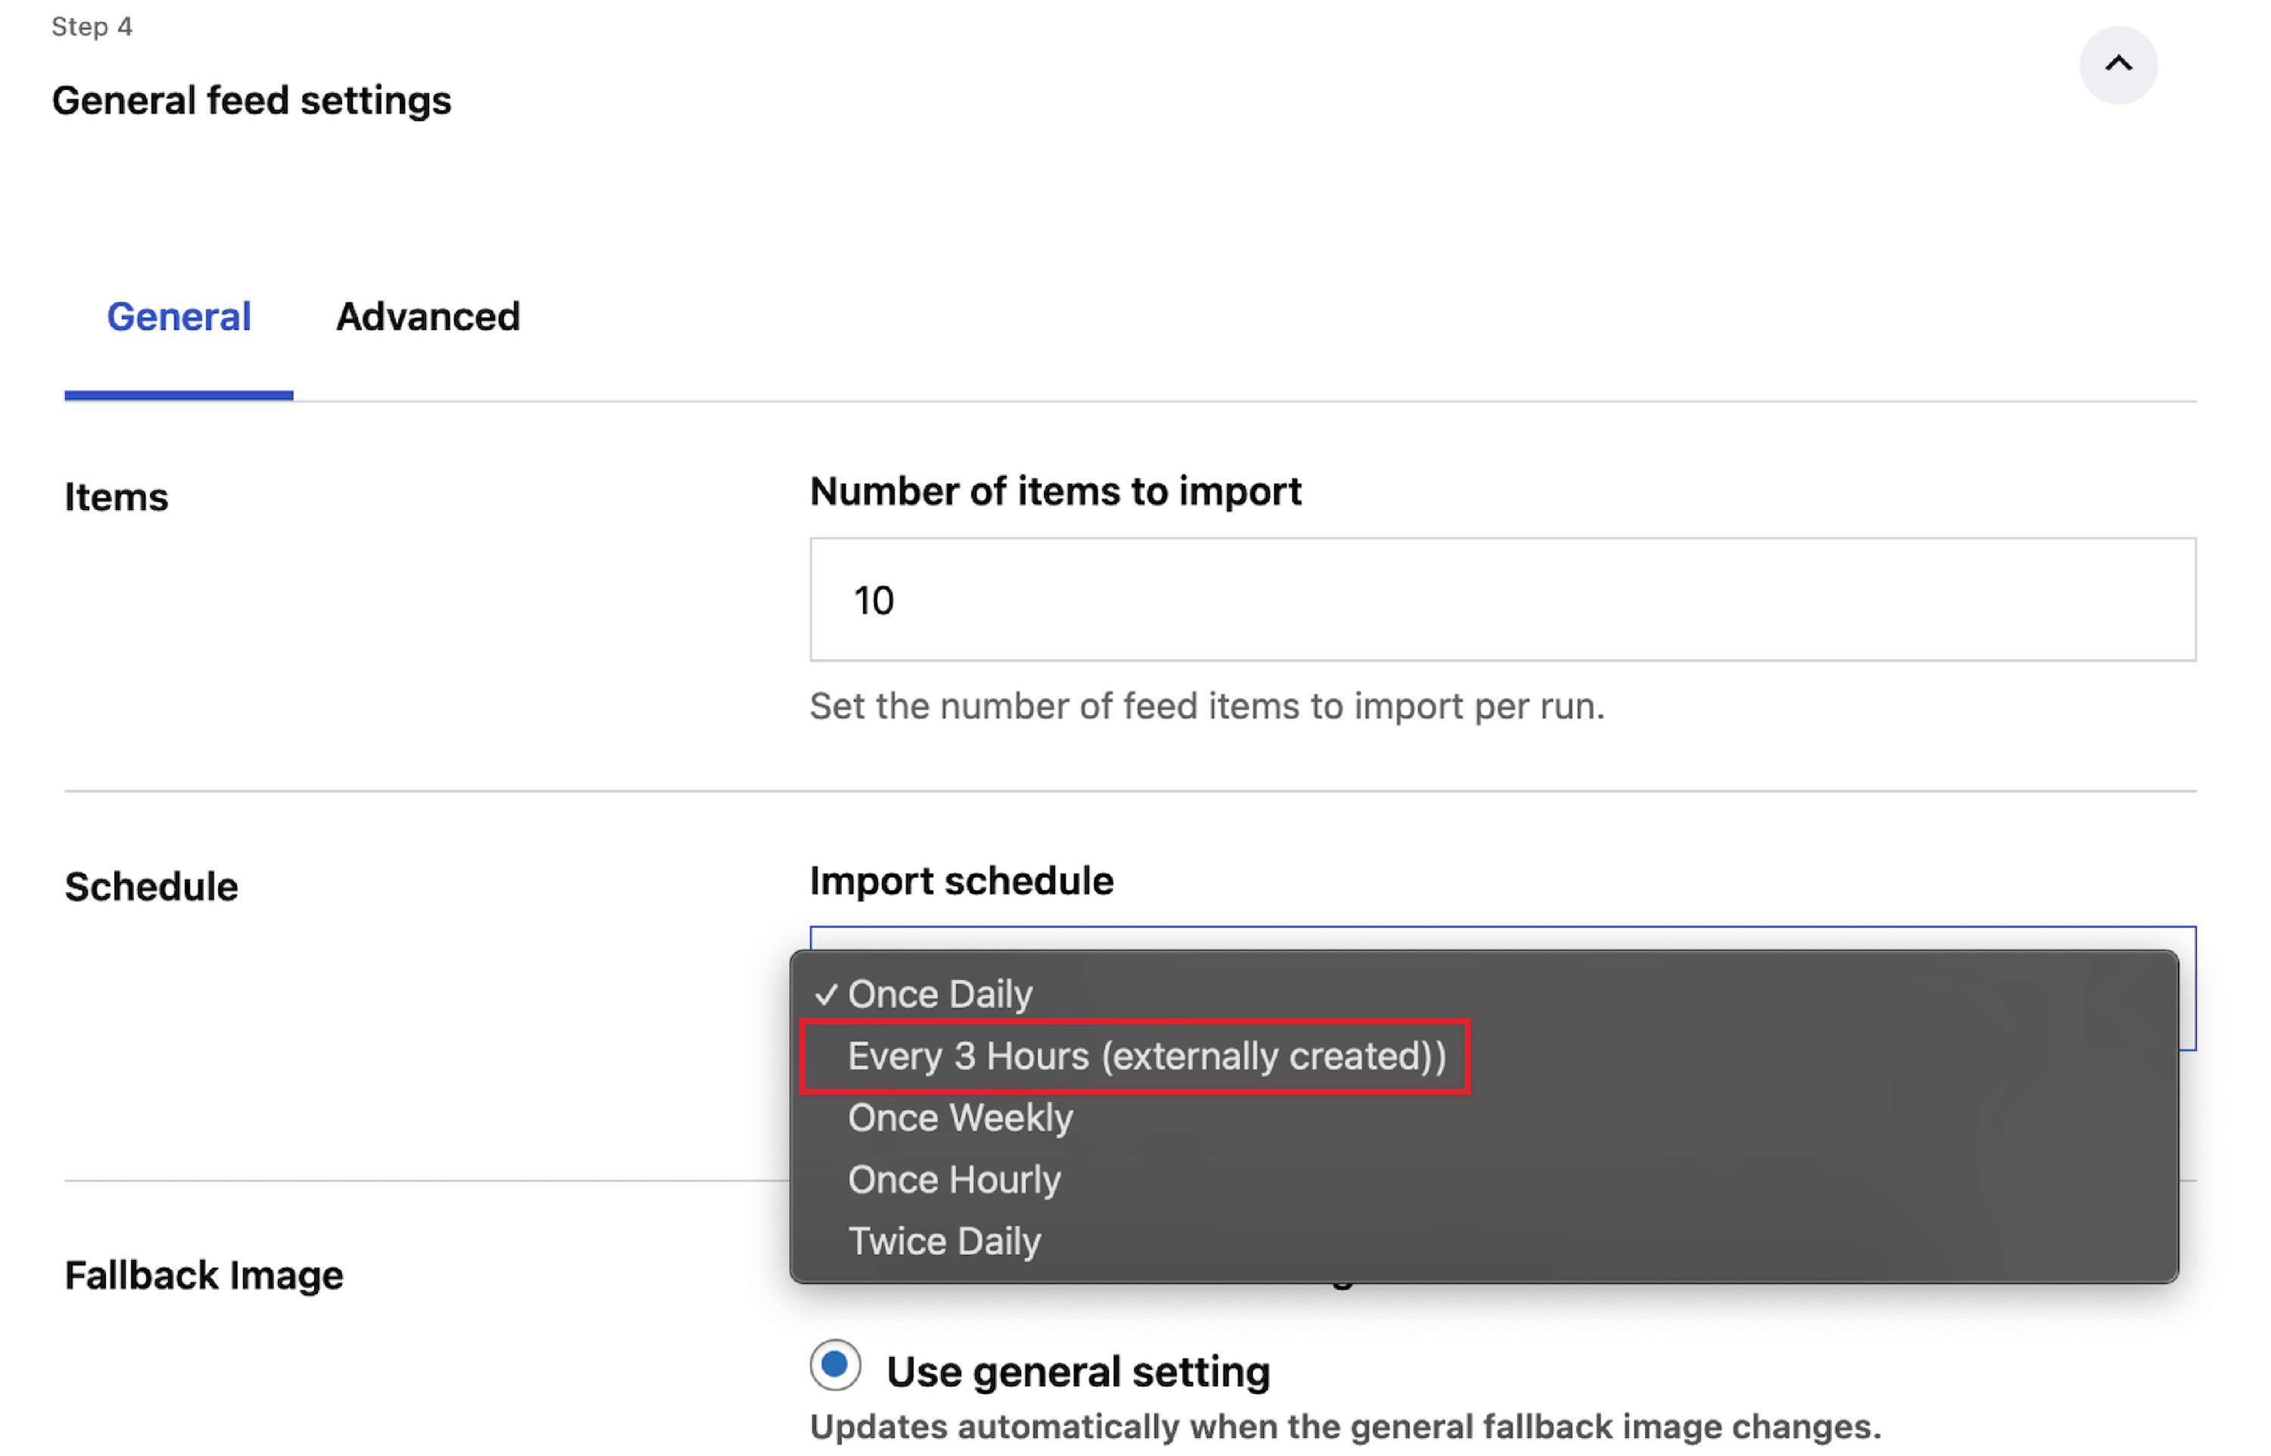The height and width of the screenshot is (1456, 2271).
Task: Click the feed items per run help text
Action: click(x=1207, y=706)
